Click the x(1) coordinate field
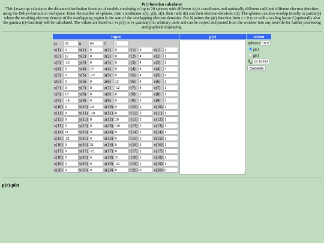 [x=71, y=50]
